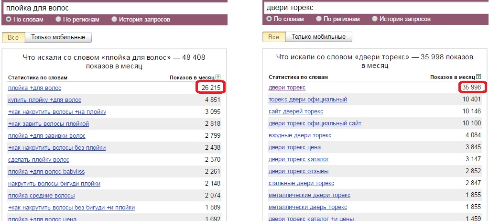The height and width of the screenshot is (221, 489).
Task: Click the value '2 074' in плойка table
Action: [x=213, y=196]
